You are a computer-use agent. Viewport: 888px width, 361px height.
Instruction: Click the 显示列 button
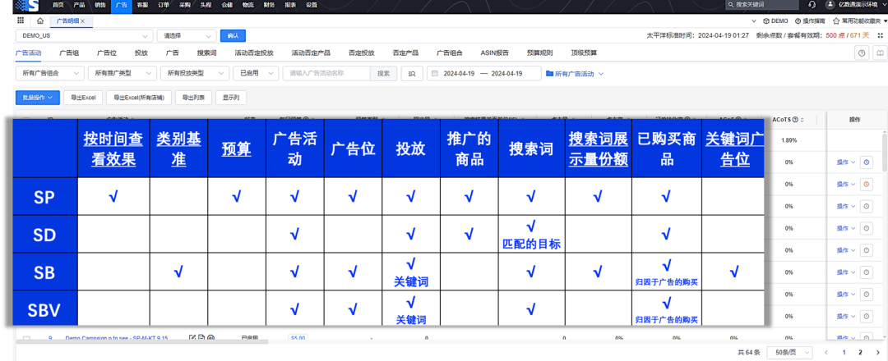[x=231, y=98]
